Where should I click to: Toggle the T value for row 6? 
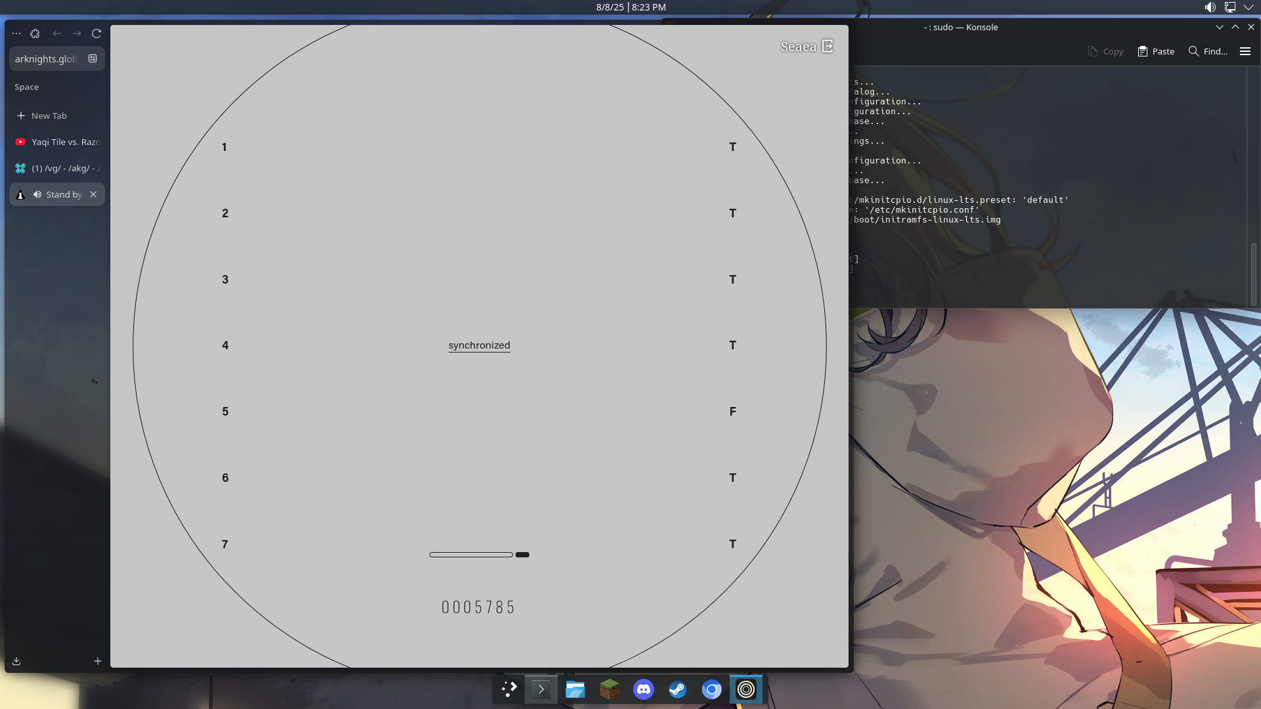[733, 478]
